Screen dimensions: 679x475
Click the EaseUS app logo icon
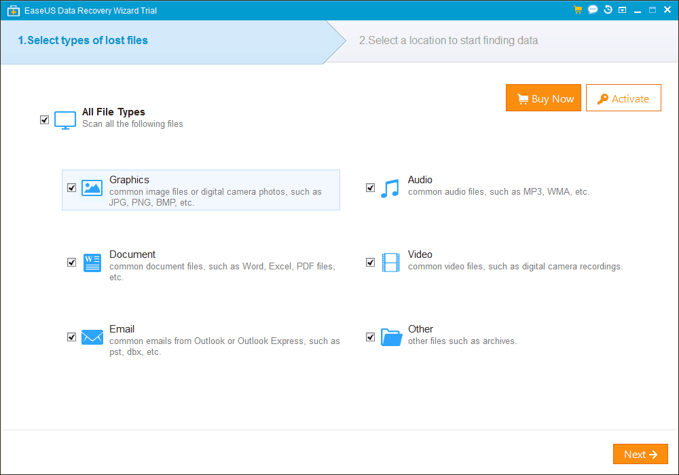pos(13,11)
